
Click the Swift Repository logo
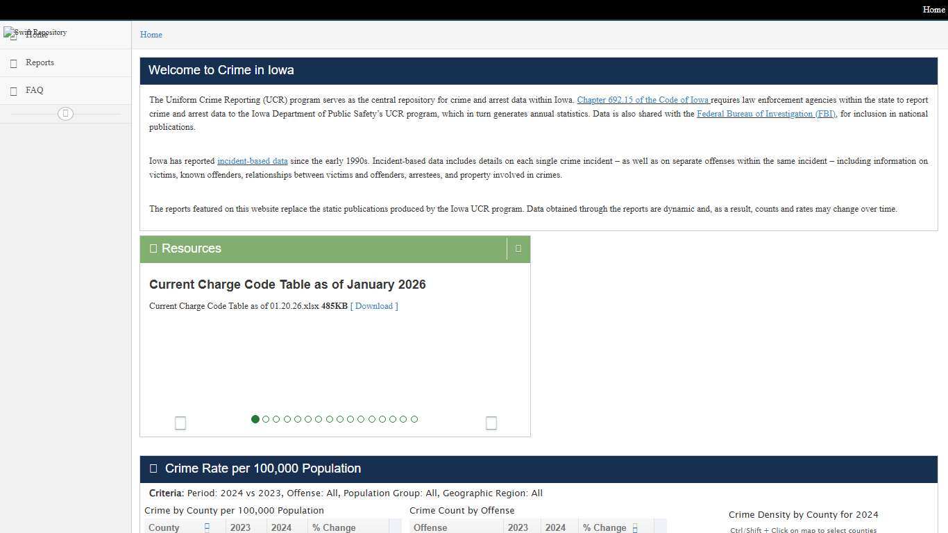point(35,33)
